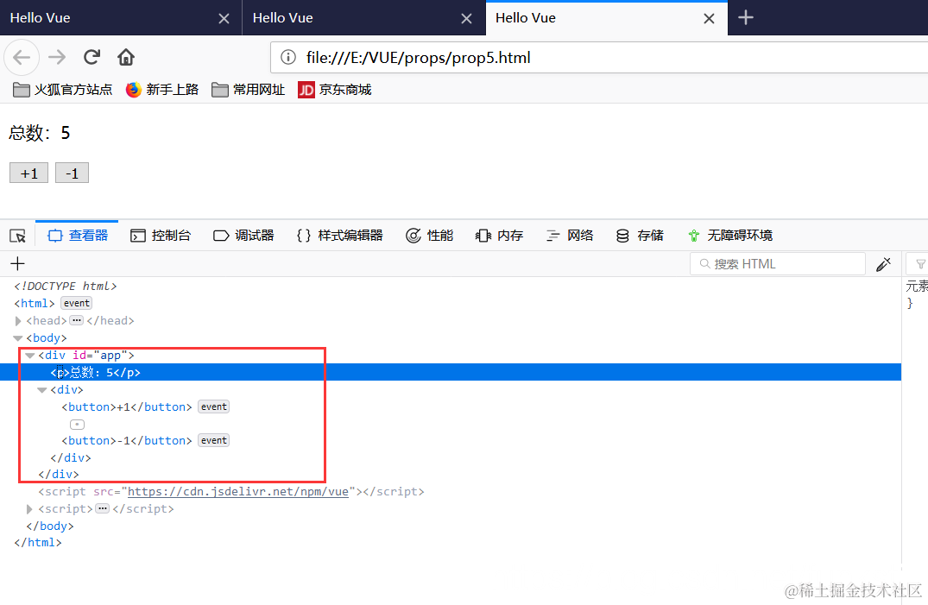Screen dimensions: 928x605
Task: Click the closing /html tag line
Action: point(38,542)
